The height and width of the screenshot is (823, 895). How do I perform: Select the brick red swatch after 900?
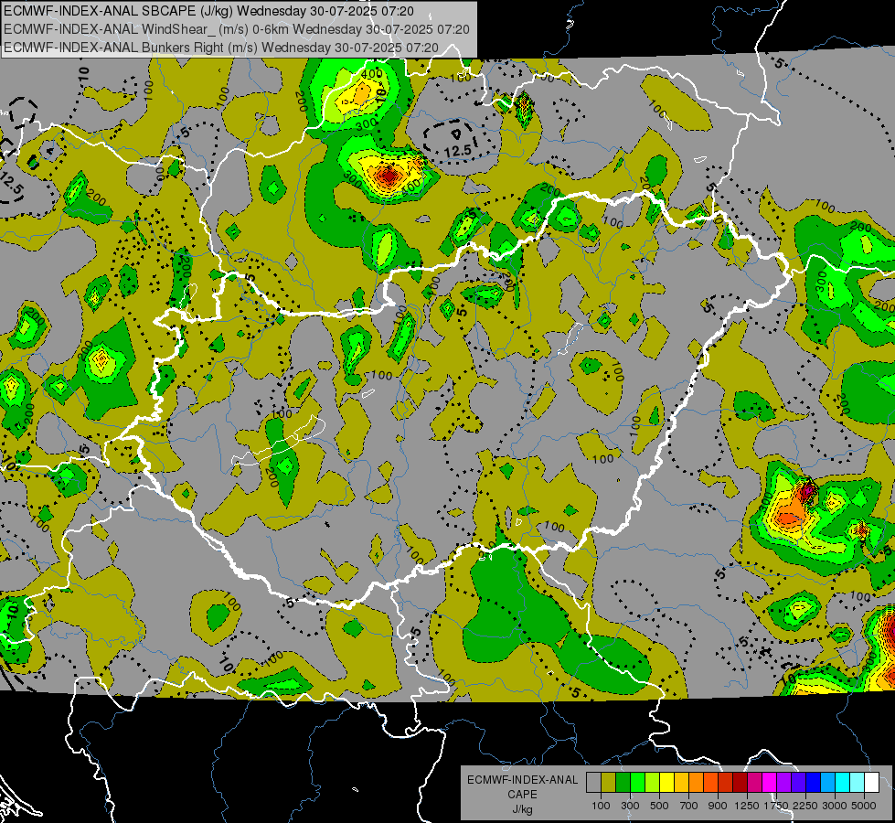[726, 783]
